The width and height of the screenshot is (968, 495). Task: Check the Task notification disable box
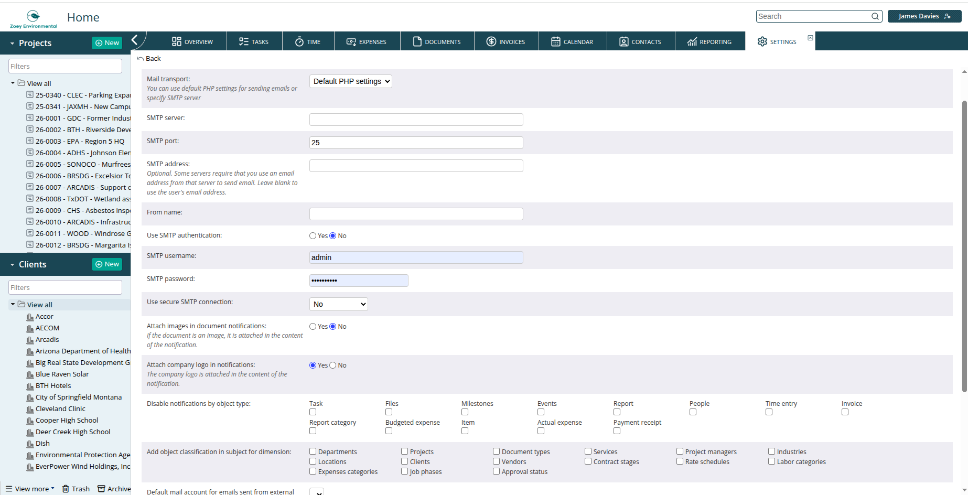[x=313, y=412]
